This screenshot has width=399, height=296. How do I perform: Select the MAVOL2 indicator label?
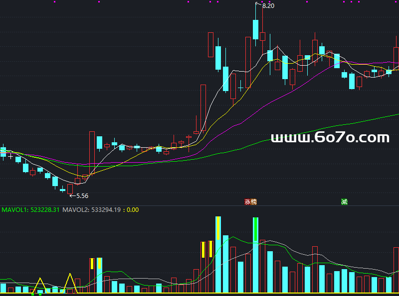(x=92, y=210)
